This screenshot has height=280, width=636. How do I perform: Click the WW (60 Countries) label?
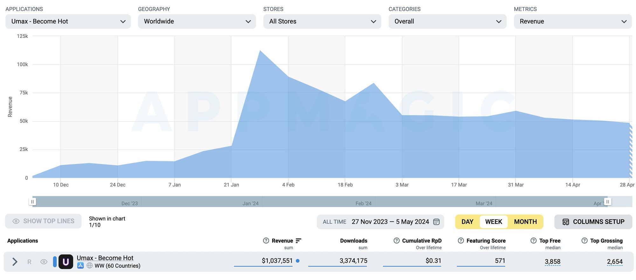117,266
